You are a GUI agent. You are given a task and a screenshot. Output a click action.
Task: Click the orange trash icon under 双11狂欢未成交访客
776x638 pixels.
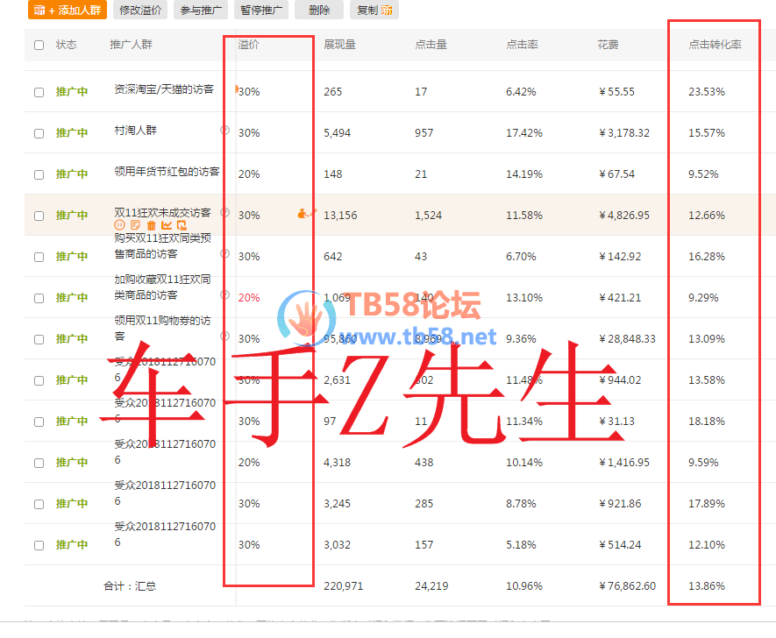(x=151, y=225)
